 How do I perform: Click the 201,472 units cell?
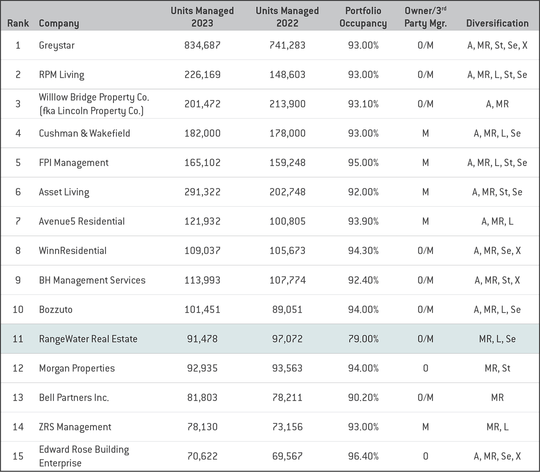pos(202,104)
